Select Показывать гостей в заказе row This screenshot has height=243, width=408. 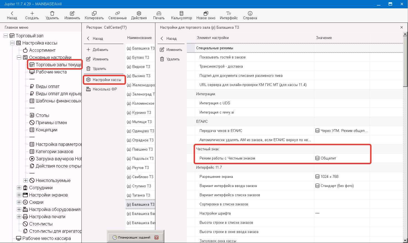(295, 57)
